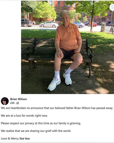Image resolution: width=114 pixels, height=143 pixels.
Task: Click the silver sedan parked behind bench
Action: point(49,24)
